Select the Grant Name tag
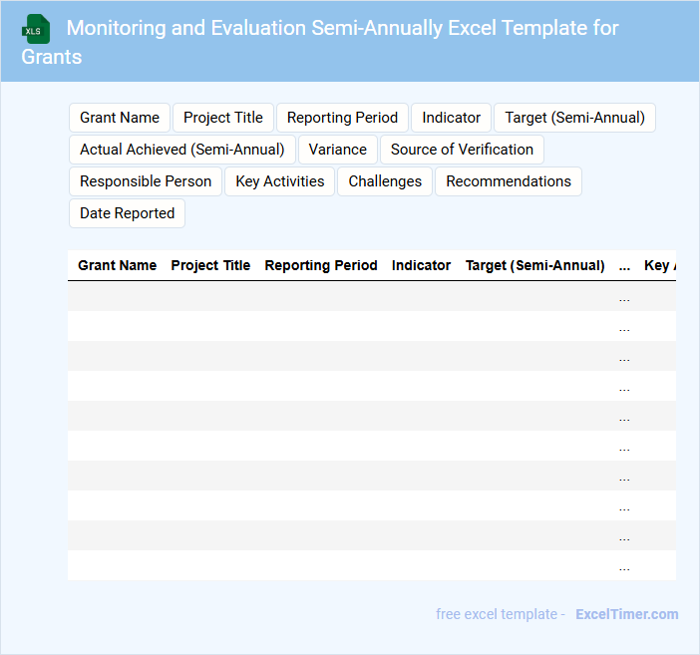This screenshot has height=655, width=700. pyautogui.click(x=120, y=118)
